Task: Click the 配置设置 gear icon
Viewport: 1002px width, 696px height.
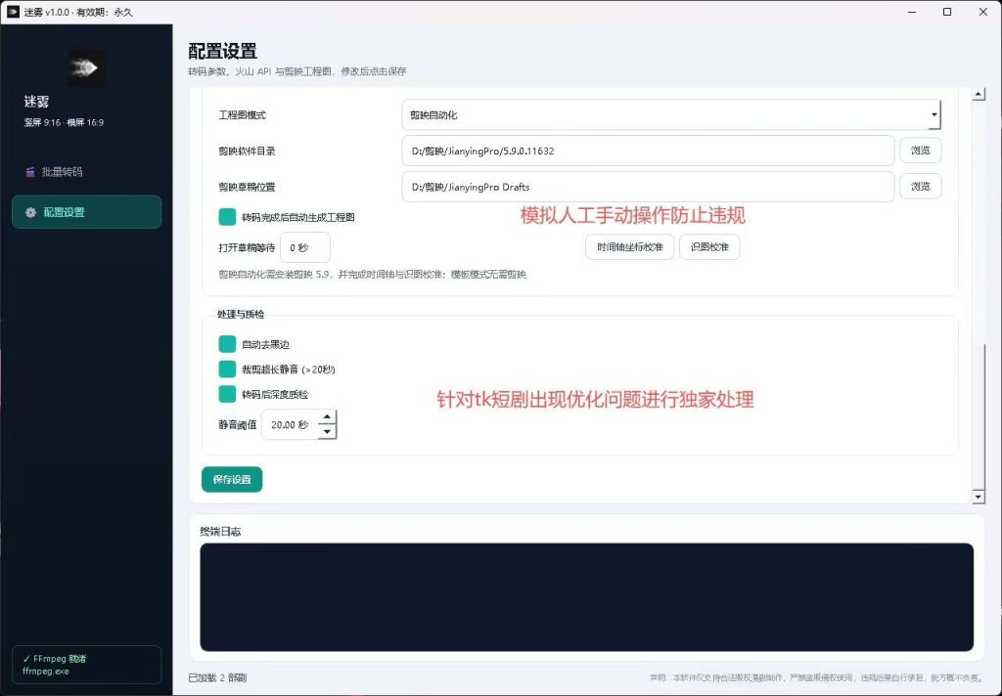Action: click(30, 213)
